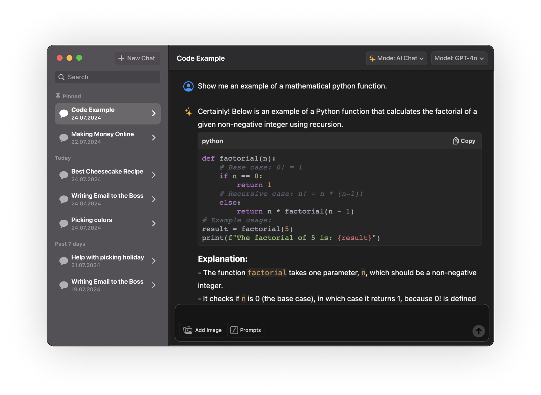Click the AI sparkle icon beside response

[x=188, y=112]
